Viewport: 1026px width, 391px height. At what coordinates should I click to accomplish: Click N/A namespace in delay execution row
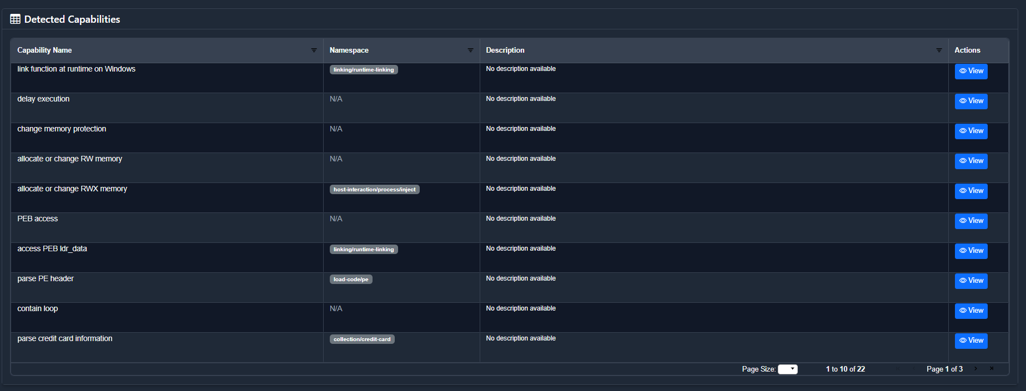(336, 99)
